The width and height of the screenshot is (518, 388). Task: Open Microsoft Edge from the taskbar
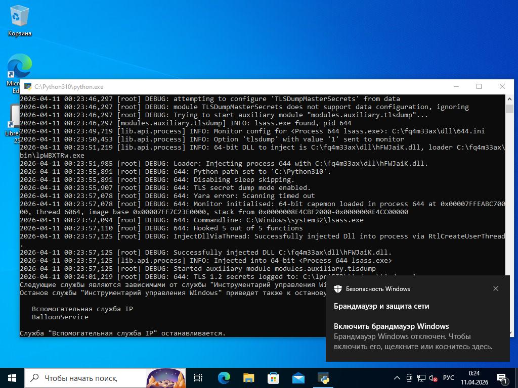click(224, 377)
